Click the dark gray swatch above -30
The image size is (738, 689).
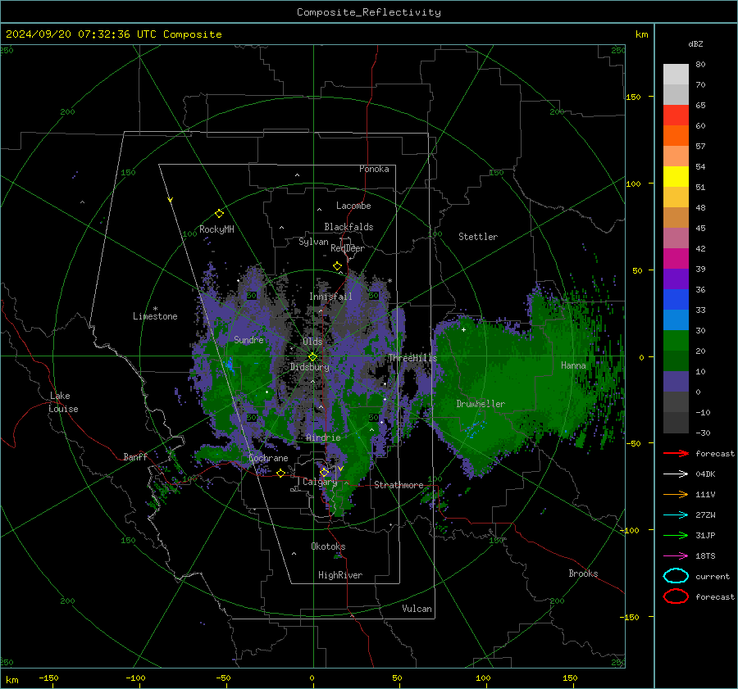click(676, 422)
